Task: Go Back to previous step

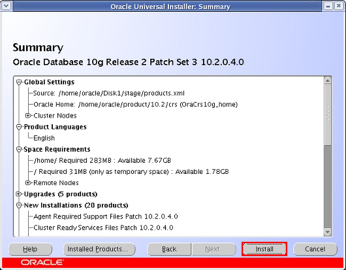Action: click(x=169, y=249)
